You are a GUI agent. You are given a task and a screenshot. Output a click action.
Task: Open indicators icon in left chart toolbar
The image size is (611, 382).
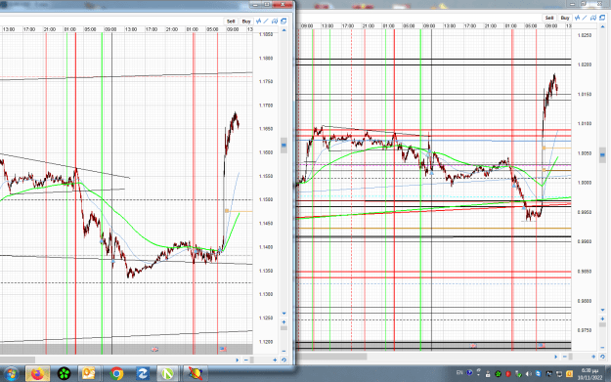tap(258, 21)
